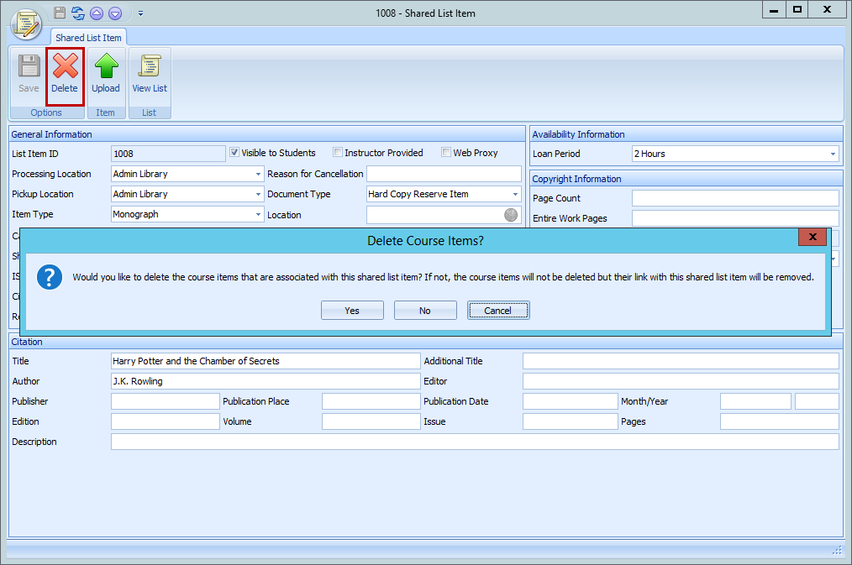
Task: Open the quick access toolbar customize chevron
Action: pyautogui.click(x=140, y=13)
